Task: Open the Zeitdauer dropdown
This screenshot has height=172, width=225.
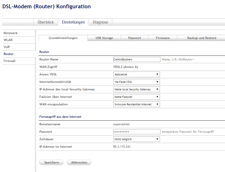Action: pyautogui.click(x=137, y=139)
